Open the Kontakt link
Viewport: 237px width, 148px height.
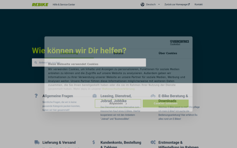[x=198, y=4]
